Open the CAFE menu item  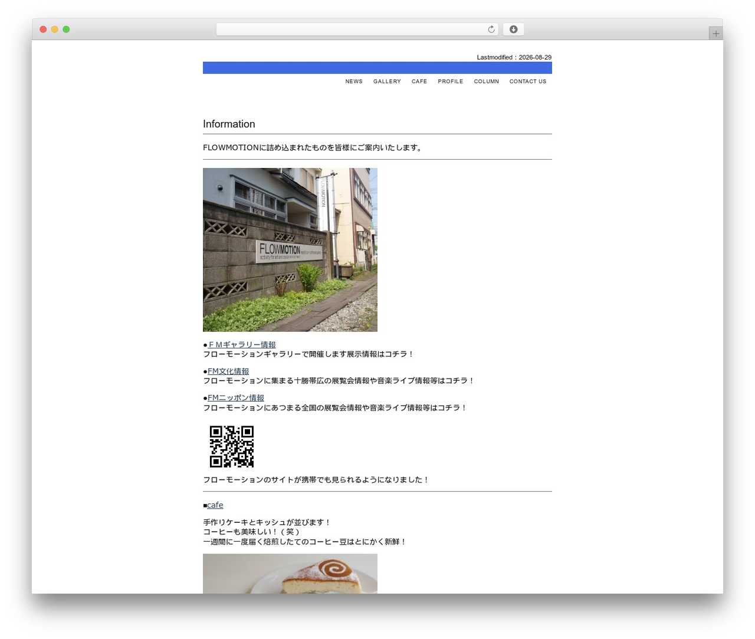point(419,81)
